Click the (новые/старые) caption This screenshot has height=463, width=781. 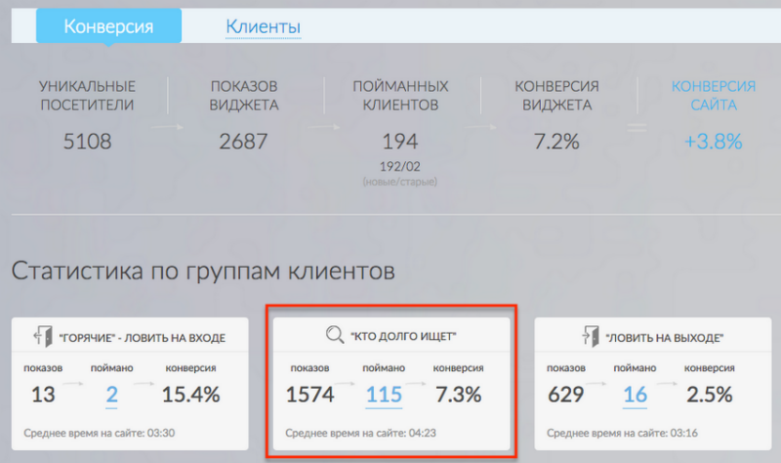[400, 182]
